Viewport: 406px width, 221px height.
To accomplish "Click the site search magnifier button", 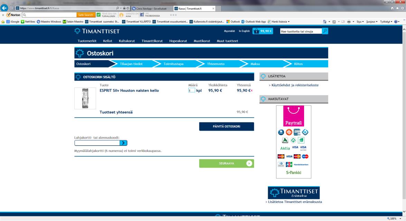I will point(325,31).
